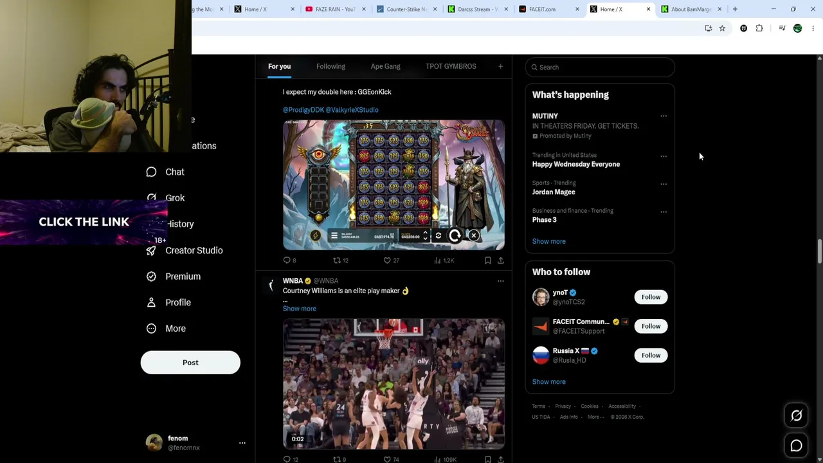Viewport: 823px width, 463px height.
Task: Open the Privacy footer link
Action: click(x=563, y=406)
